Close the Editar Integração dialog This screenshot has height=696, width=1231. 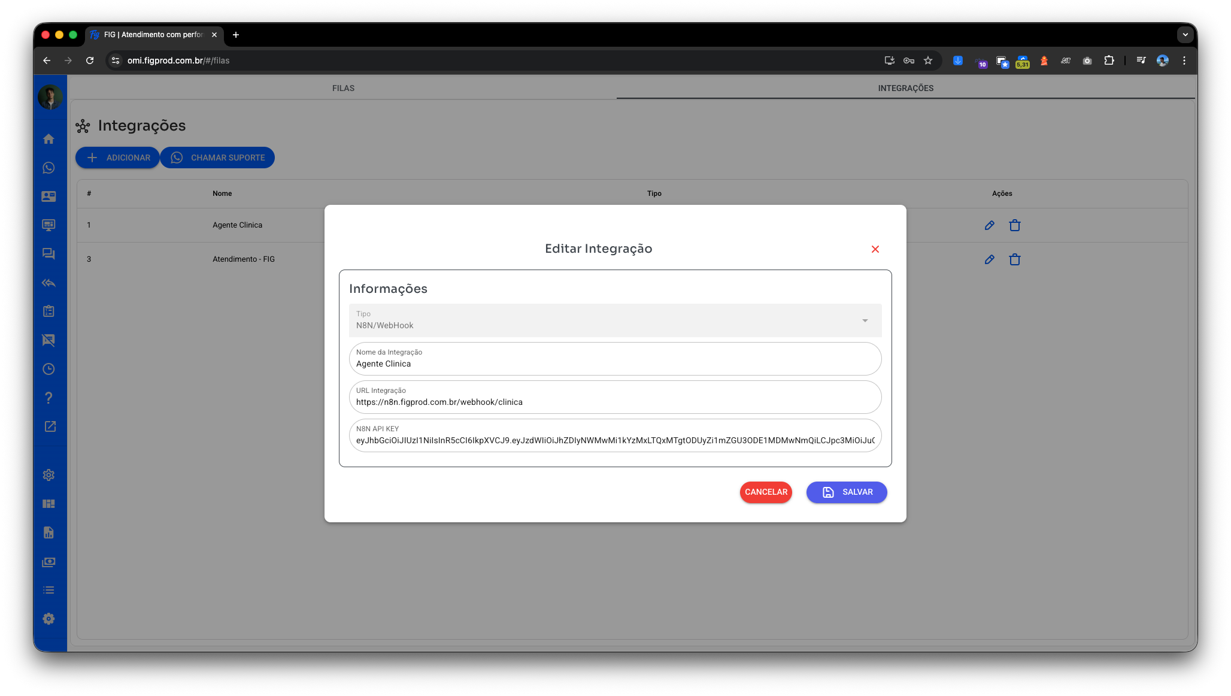tap(875, 249)
